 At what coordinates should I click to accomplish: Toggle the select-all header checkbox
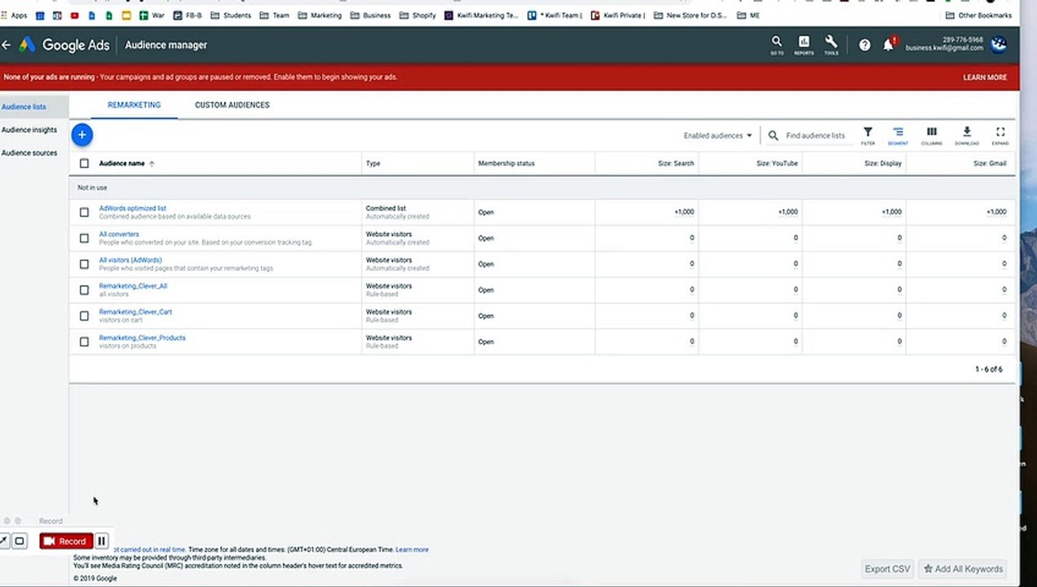click(x=84, y=164)
